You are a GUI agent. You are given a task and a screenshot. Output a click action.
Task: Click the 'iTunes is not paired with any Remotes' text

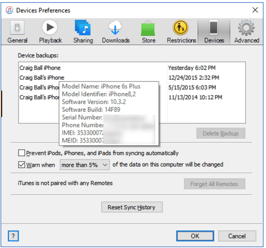pos(65,183)
